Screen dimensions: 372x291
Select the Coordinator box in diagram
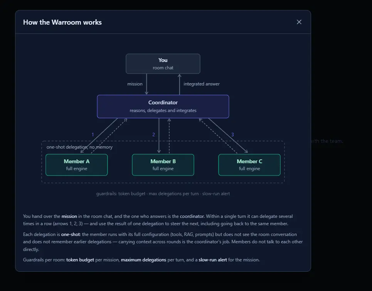click(163, 106)
